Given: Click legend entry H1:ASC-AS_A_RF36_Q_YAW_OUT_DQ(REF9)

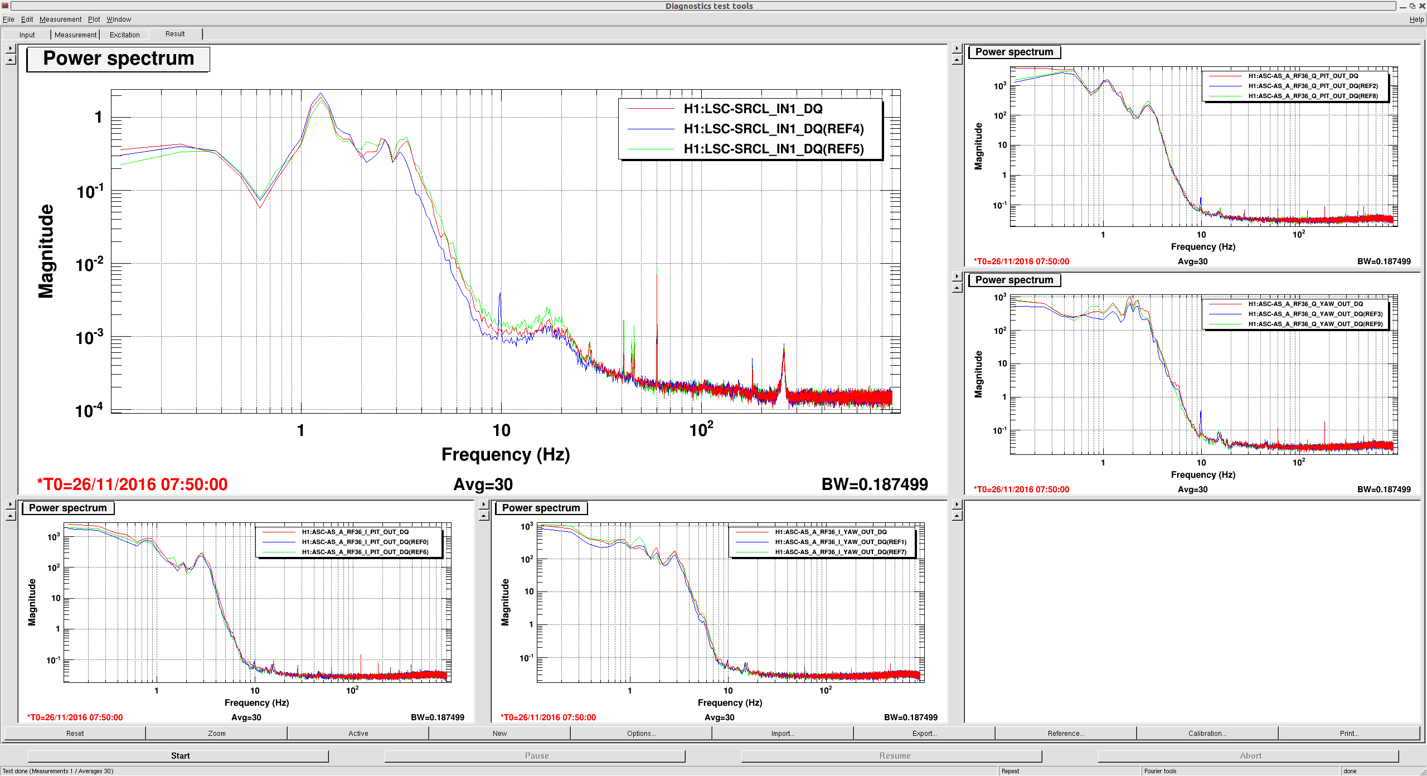Looking at the screenshot, I should pos(1315,324).
